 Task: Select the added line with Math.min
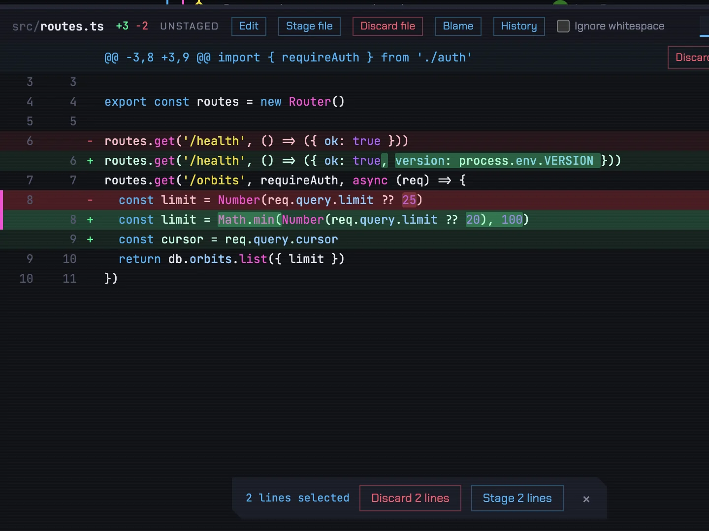354,220
